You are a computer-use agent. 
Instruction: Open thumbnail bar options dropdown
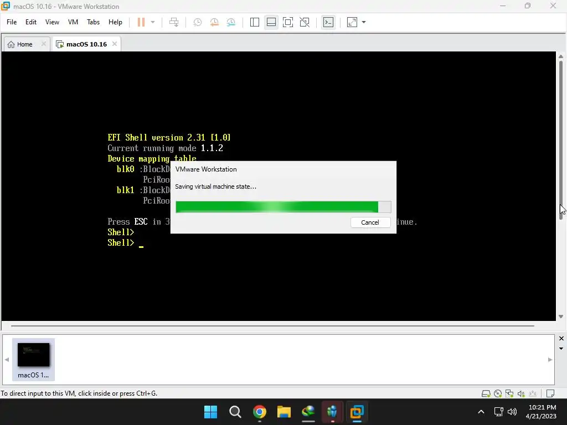(x=561, y=349)
